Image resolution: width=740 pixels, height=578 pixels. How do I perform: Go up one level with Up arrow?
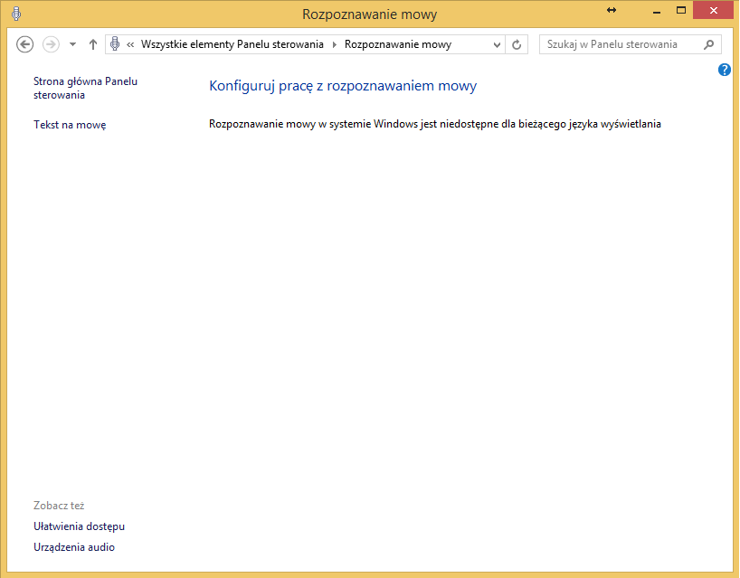(93, 44)
